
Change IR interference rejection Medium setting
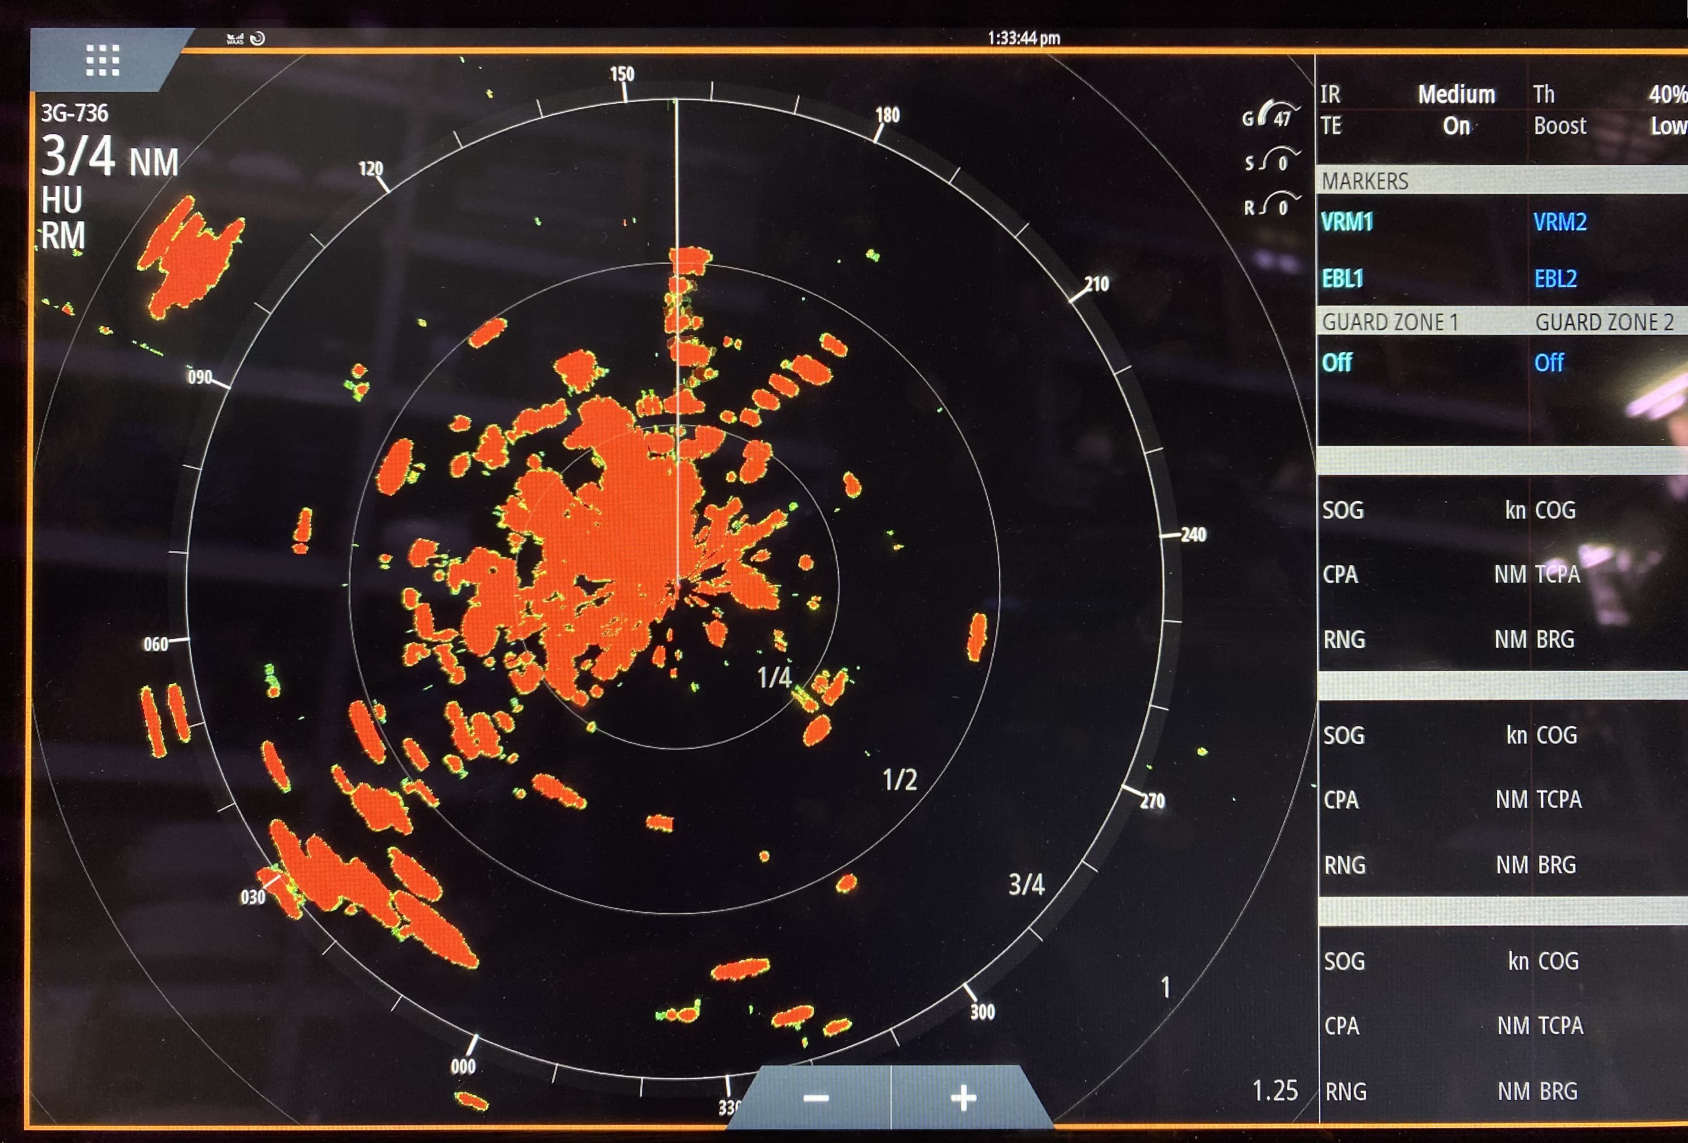1456,94
